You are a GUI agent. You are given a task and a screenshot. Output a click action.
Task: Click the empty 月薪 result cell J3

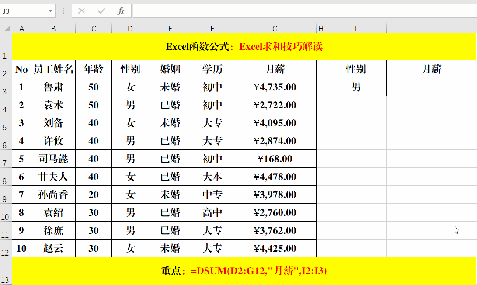pos(431,87)
